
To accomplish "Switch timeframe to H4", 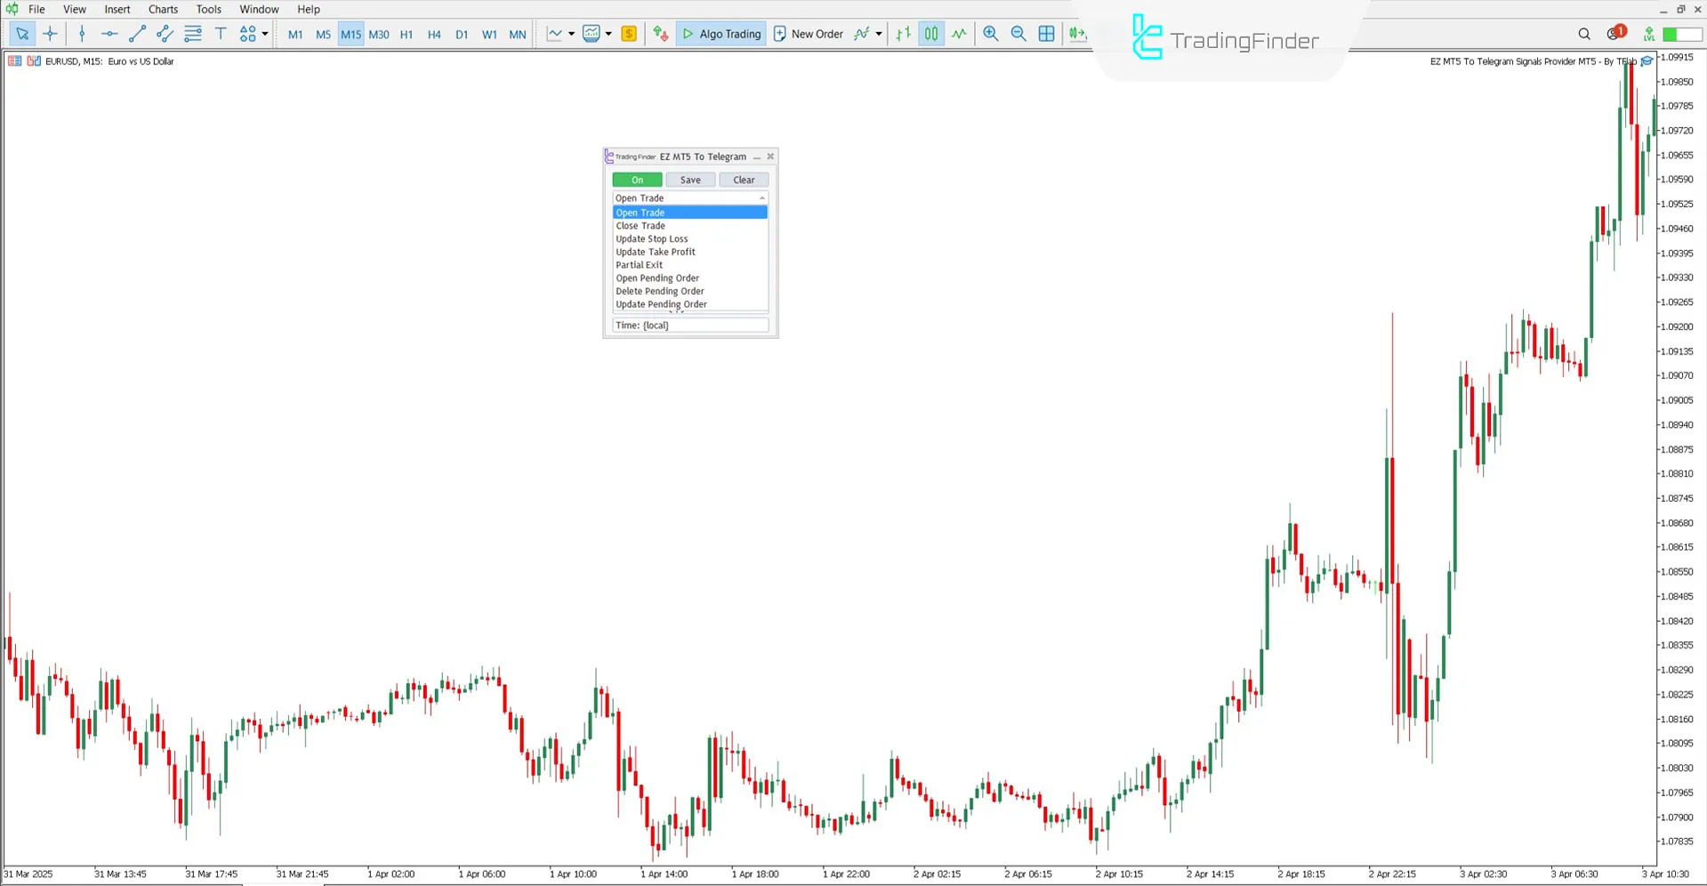I will 434,35.
